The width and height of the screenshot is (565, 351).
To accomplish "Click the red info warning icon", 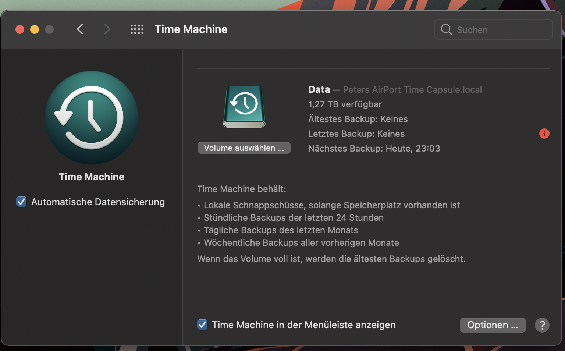I will [544, 134].
